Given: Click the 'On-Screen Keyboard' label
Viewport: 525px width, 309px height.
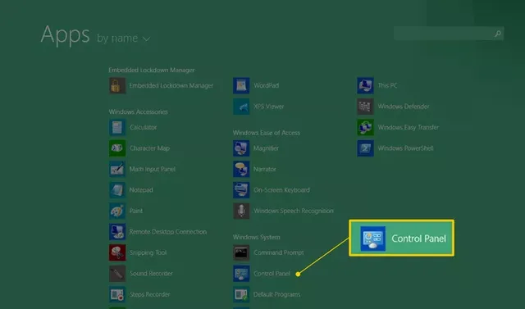Looking at the screenshot, I should click(x=281, y=190).
